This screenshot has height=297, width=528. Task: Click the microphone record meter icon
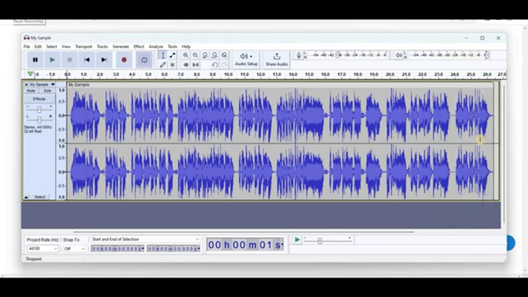tap(299, 55)
